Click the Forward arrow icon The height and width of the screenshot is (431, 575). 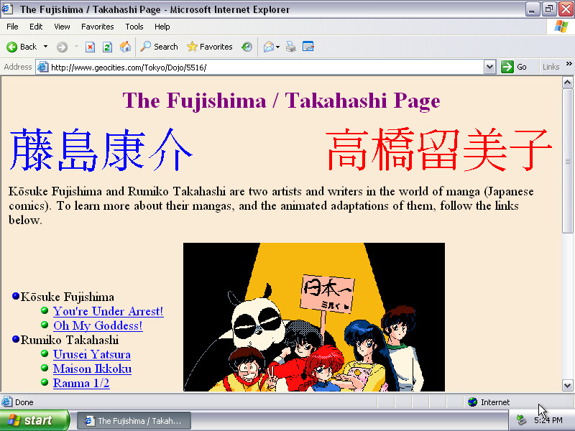pos(62,47)
